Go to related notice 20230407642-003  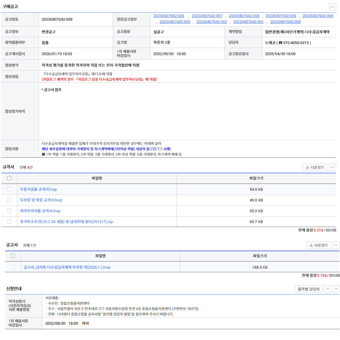[x=175, y=22]
